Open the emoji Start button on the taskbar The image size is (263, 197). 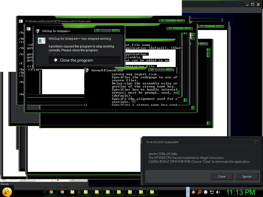tap(7, 192)
